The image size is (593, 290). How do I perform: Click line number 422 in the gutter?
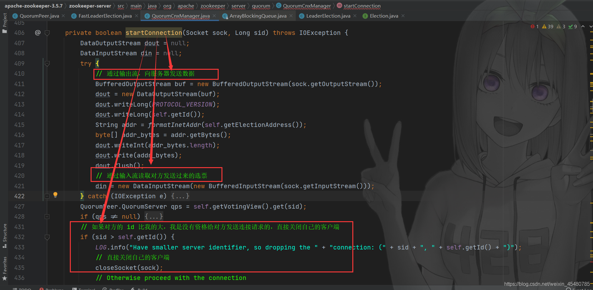click(x=19, y=196)
